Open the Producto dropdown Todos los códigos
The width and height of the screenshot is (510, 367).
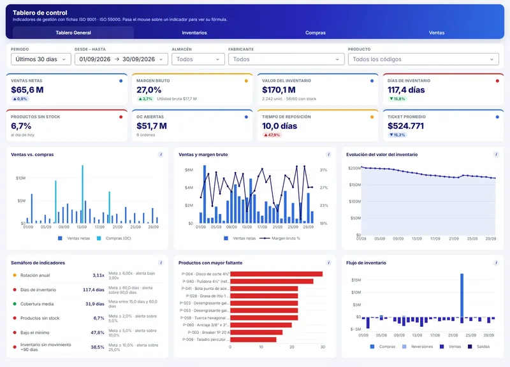(x=423, y=59)
